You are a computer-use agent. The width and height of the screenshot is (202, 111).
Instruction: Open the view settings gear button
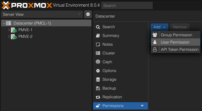pos(88,14)
